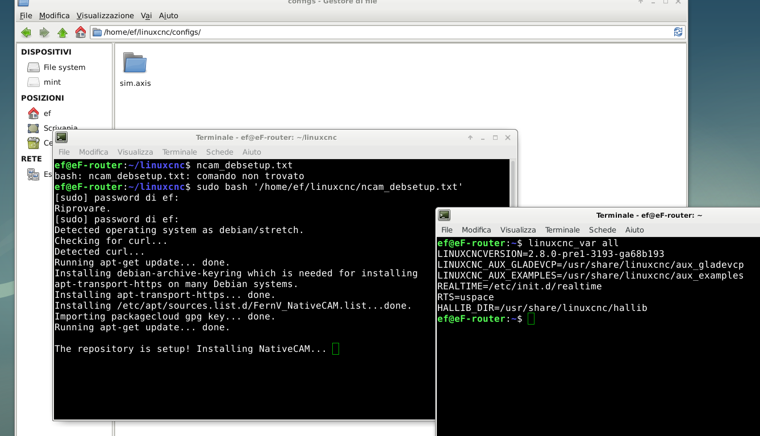
Task: Click 'comando non trovato' error line
Action: click(179, 176)
